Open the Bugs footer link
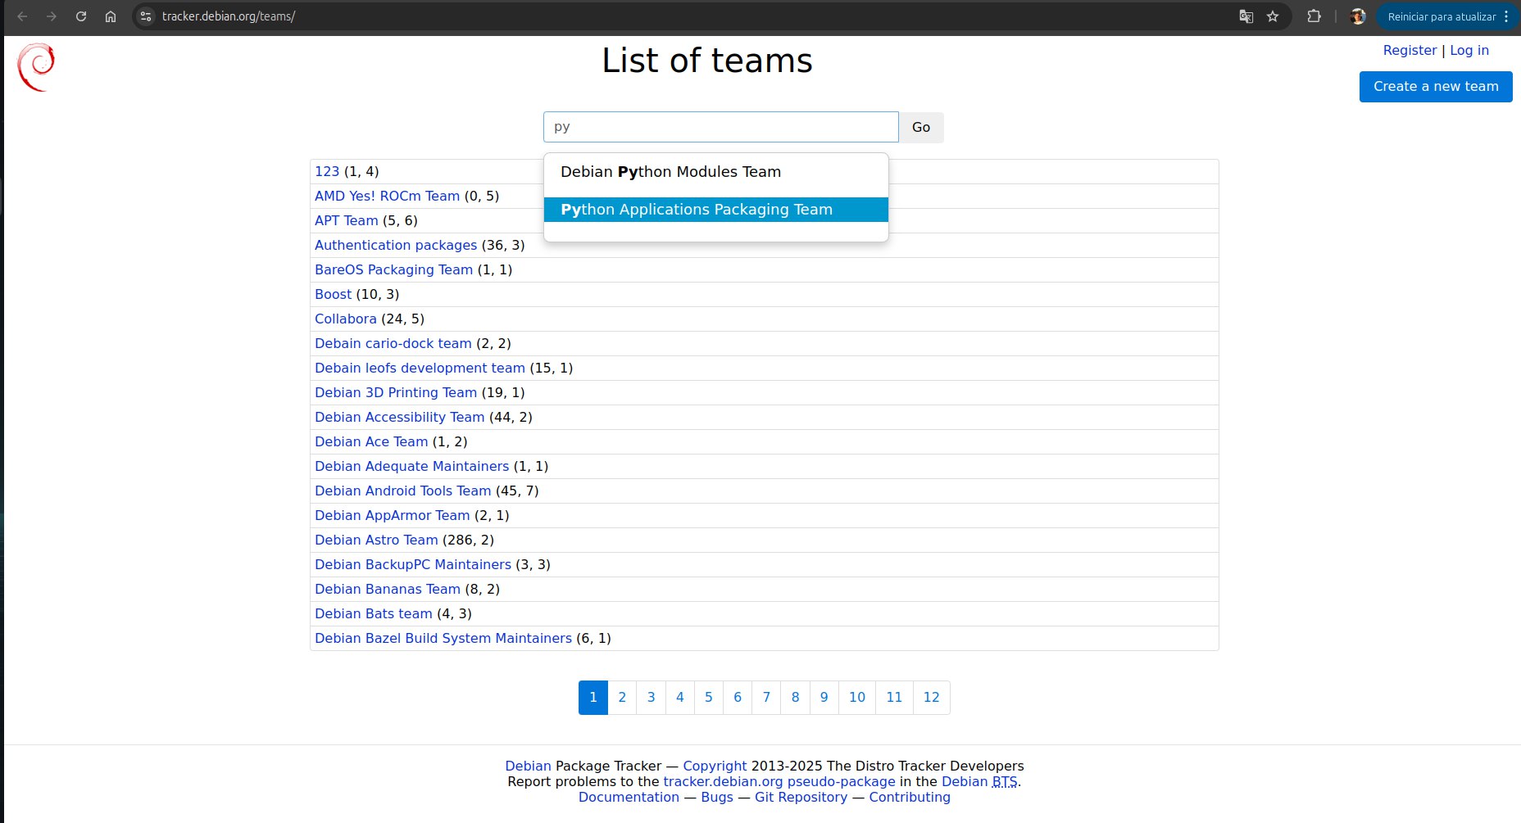This screenshot has height=823, width=1521. [717, 797]
